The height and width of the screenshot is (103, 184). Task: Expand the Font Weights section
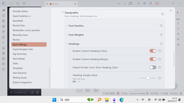pos(67,35)
